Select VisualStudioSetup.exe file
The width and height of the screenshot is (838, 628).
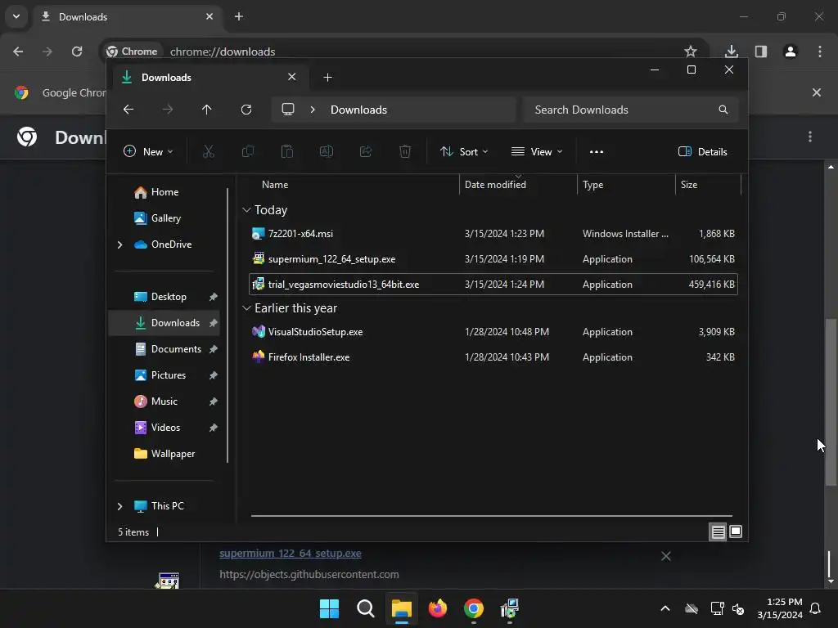[x=493, y=332]
